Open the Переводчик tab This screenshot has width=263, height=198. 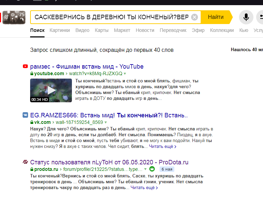click(x=173, y=30)
